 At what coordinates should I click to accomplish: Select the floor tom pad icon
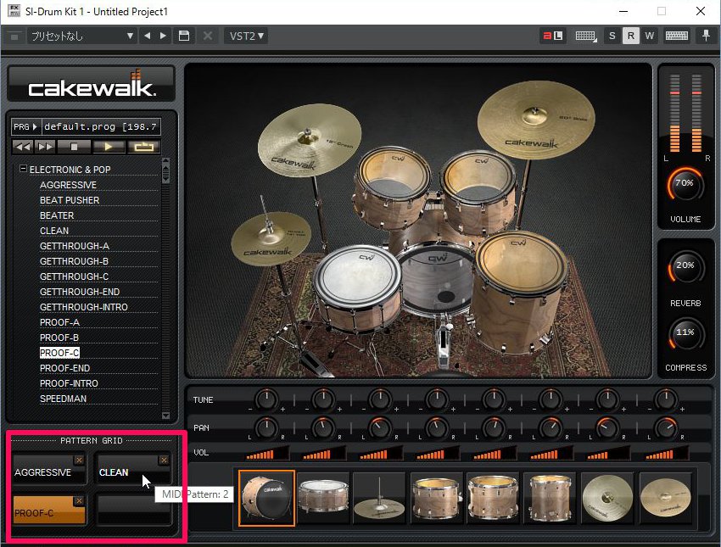pos(550,498)
